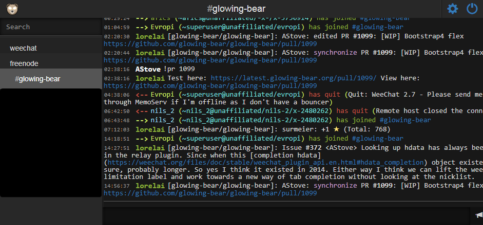Click the timestamp 14:56:37
483x225 pixels.
(x=117, y=186)
